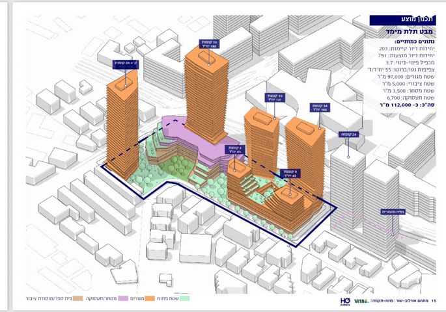The height and width of the screenshot is (312, 446).
Task: Select legend text 'שטח פתוח'
Action: click(x=169, y=298)
